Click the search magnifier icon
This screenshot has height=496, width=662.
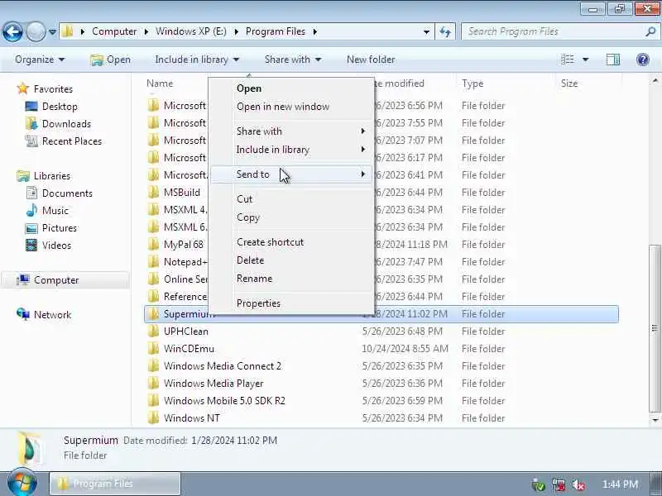click(651, 31)
